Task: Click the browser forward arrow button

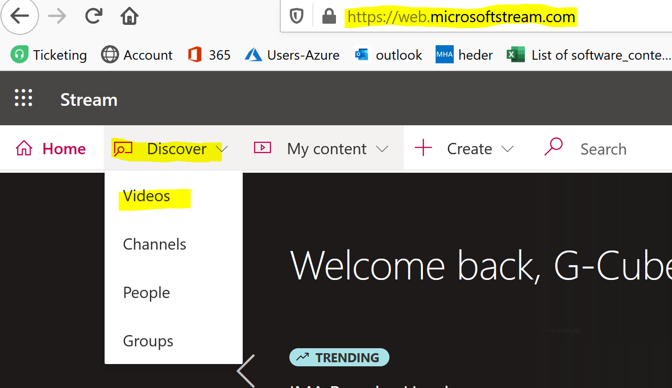Action: pos(57,16)
